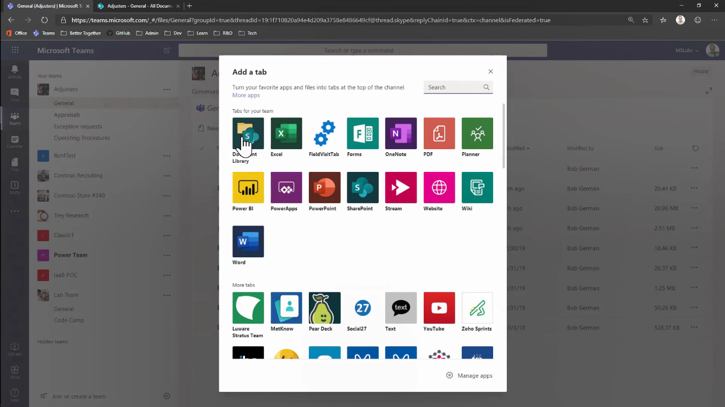The height and width of the screenshot is (407, 725).
Task: Open the GitHub bookmark
Action: (118, 33)
